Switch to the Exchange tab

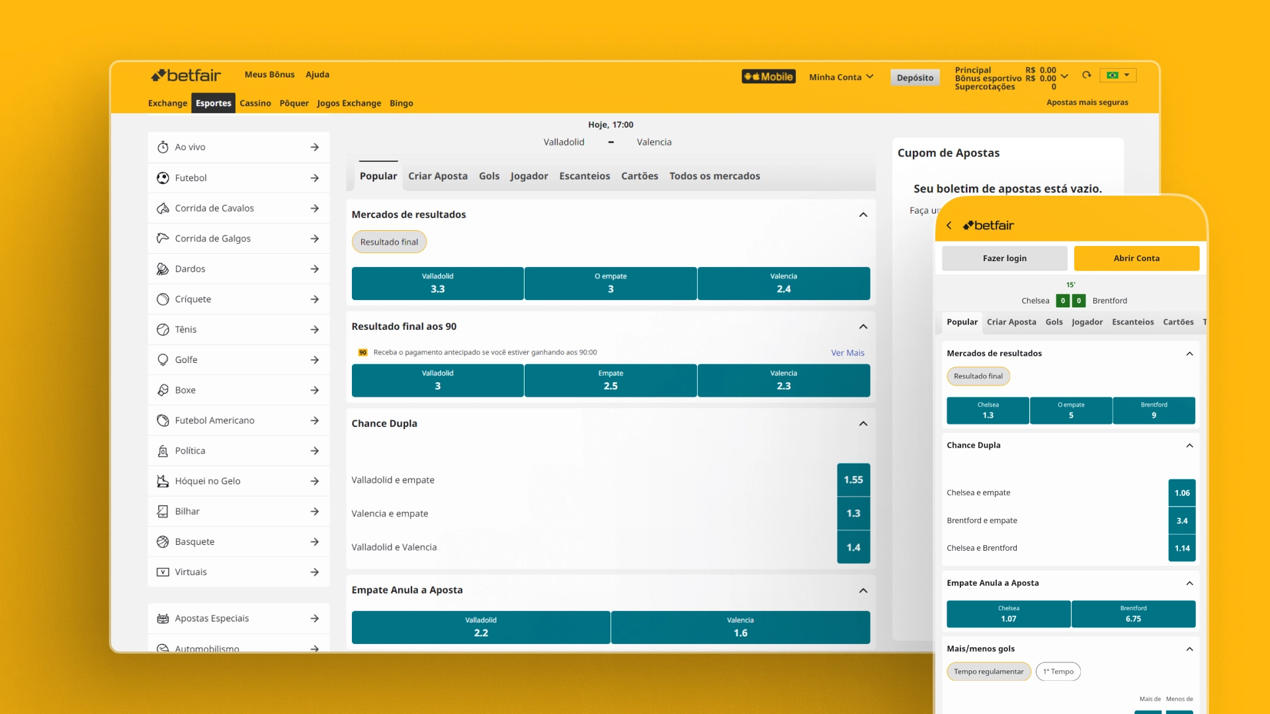[167, 103]
